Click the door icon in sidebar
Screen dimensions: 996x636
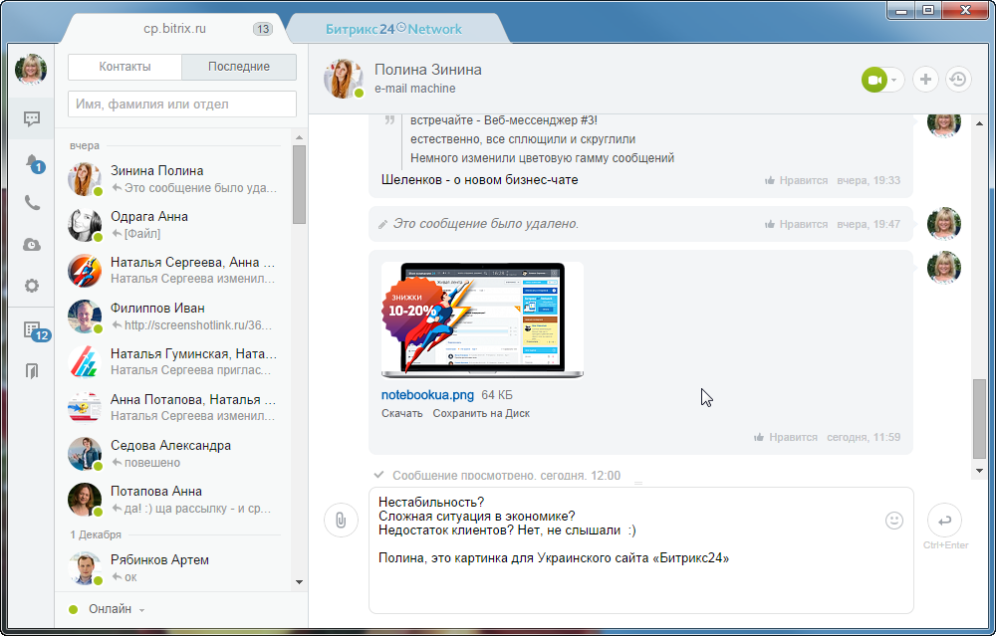pyautogui.click(x=32, y=370)
